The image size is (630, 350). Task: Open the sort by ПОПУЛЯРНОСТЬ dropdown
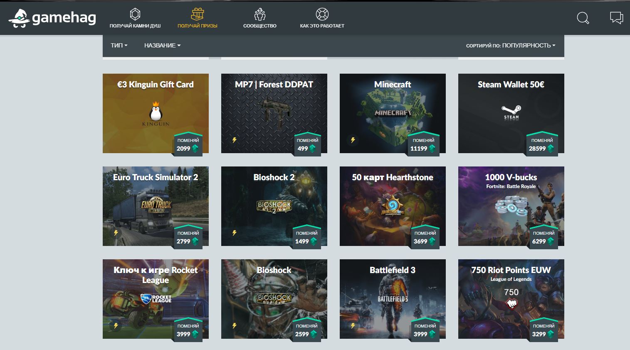click(511, 45)
